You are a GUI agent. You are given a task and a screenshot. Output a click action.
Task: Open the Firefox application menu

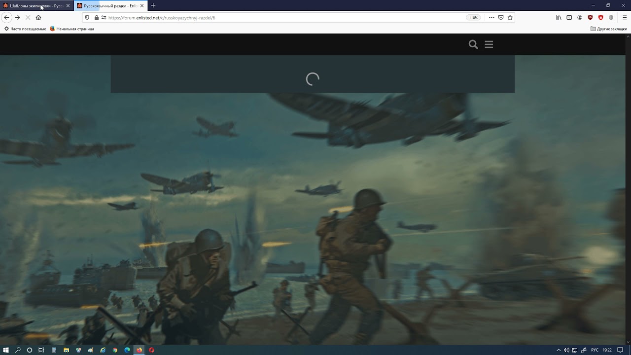(625, 17)
